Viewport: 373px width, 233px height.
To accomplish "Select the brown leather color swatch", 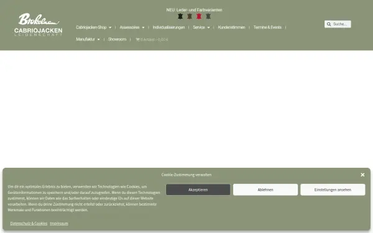I will (190, 16).
